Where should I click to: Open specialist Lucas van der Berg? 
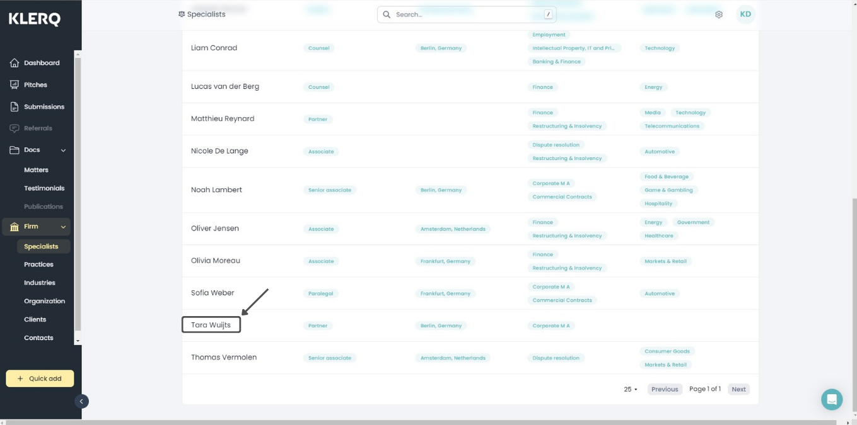click(225, 86)
